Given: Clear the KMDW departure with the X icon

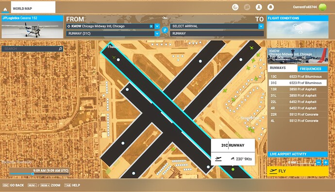Looking at the screenshot, I should 151,26.
